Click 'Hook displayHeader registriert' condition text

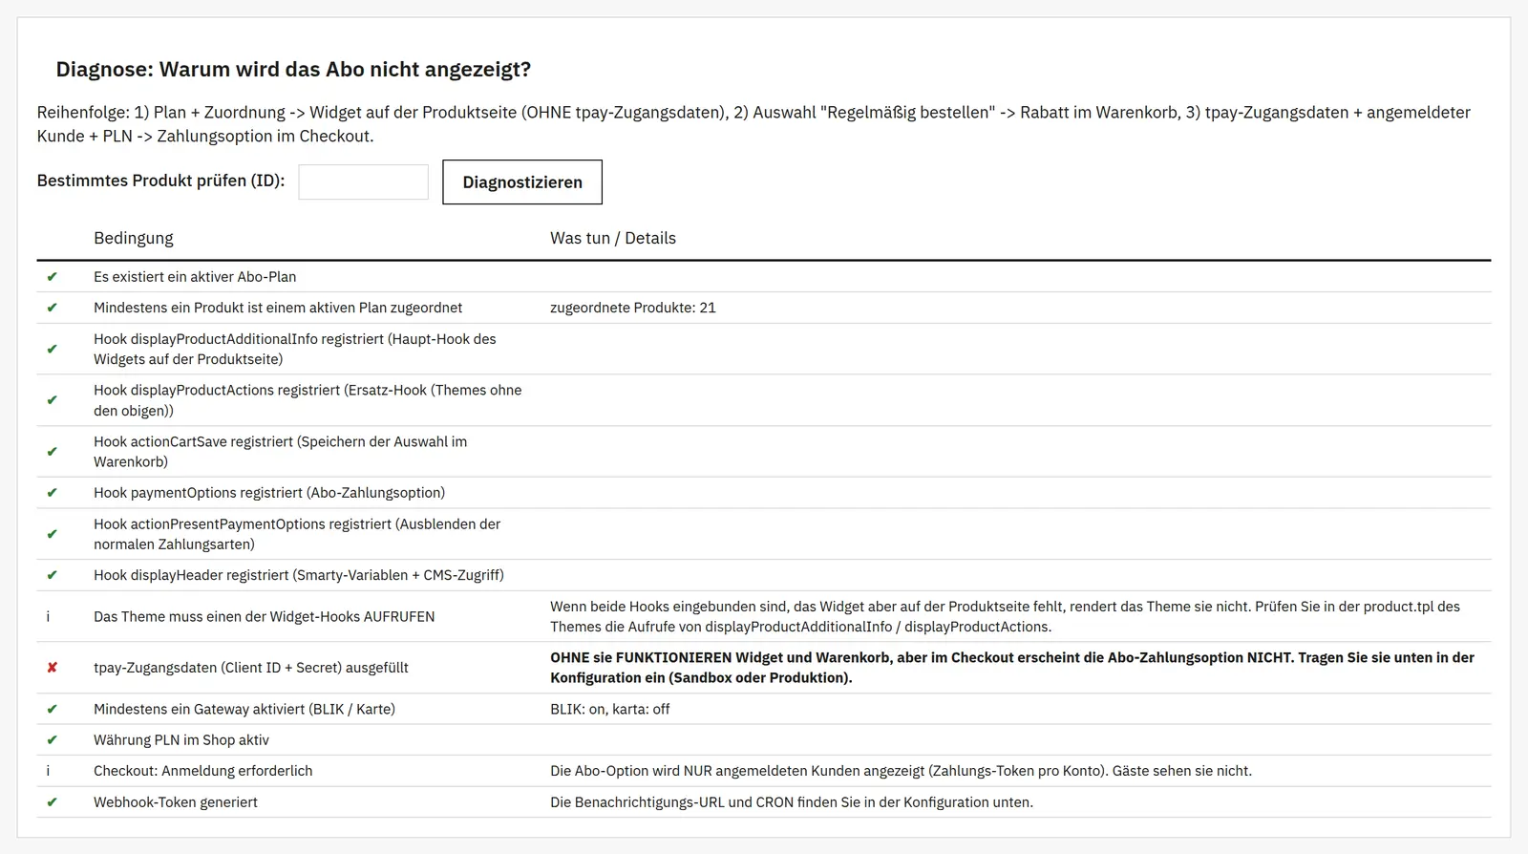pos(299,575)
